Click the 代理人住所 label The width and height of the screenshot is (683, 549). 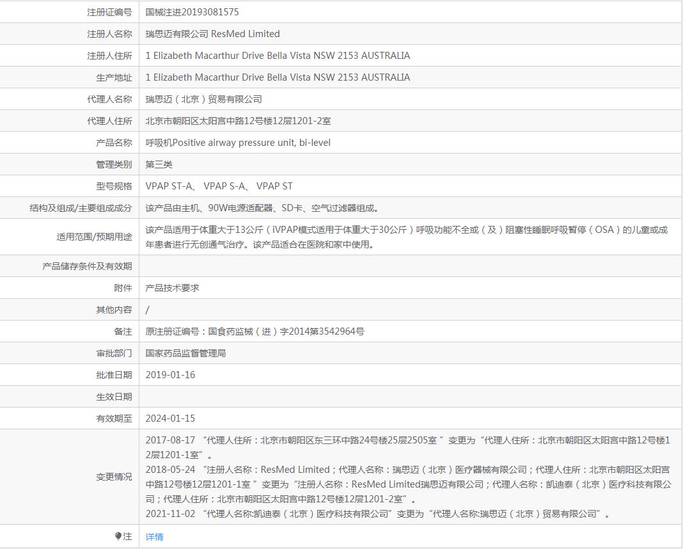109,121
